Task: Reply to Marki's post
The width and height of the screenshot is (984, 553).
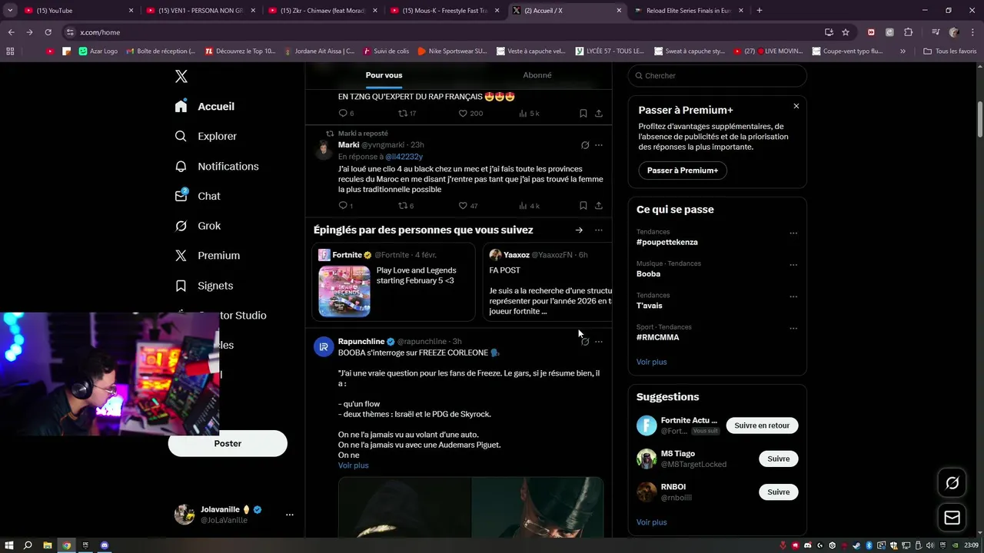Action: pos(346,206)
